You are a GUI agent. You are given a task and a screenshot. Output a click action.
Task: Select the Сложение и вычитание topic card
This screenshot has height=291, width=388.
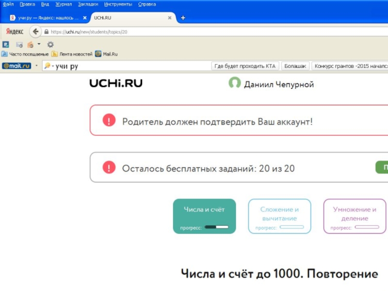[280, 216]
